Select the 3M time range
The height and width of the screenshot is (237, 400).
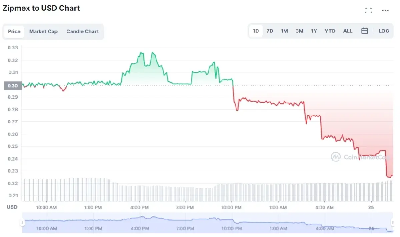click(x=299, y=31)
